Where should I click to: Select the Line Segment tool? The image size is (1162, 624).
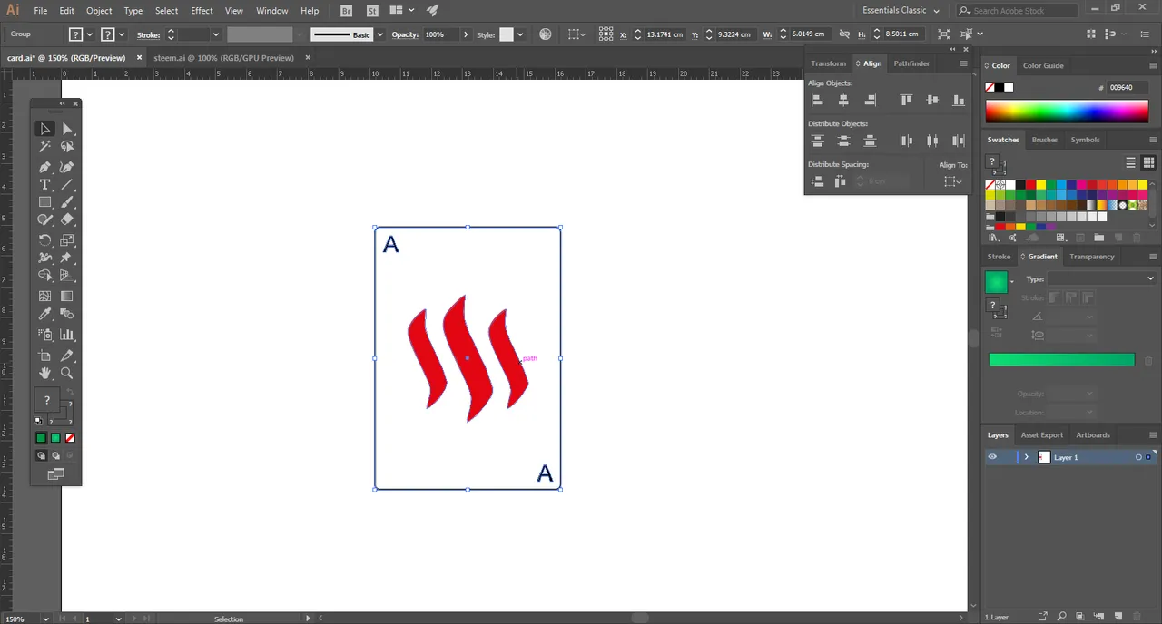tap(67, 184)
